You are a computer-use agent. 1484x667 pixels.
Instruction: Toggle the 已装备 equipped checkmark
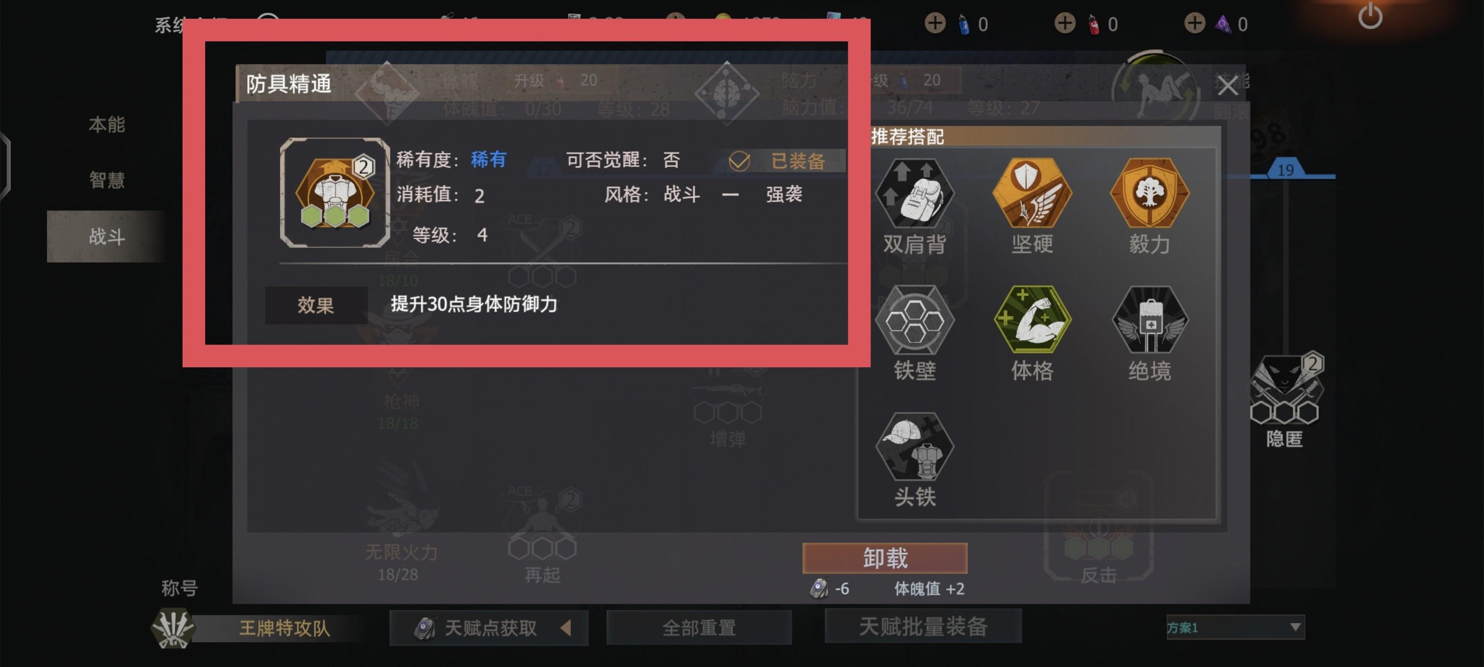(739, 161)
